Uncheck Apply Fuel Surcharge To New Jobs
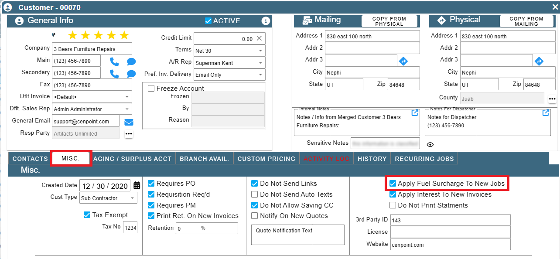Screen dimensions: 560x259 pos(393,184)
